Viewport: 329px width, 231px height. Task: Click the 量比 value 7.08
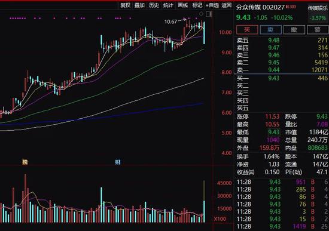click(x=322, y=124)
